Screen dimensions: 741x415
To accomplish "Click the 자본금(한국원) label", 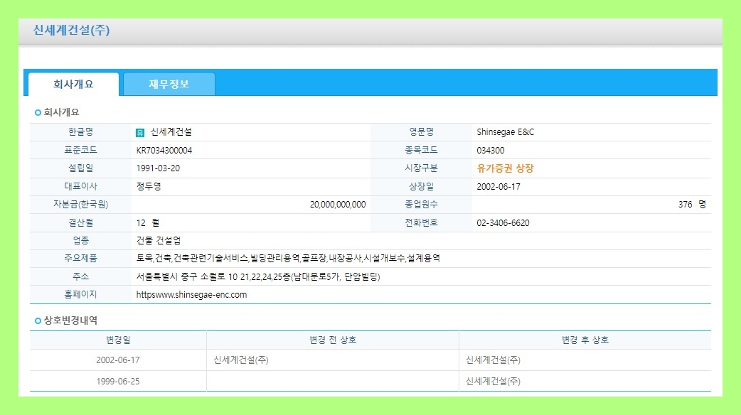I will (x=81, y=205).
